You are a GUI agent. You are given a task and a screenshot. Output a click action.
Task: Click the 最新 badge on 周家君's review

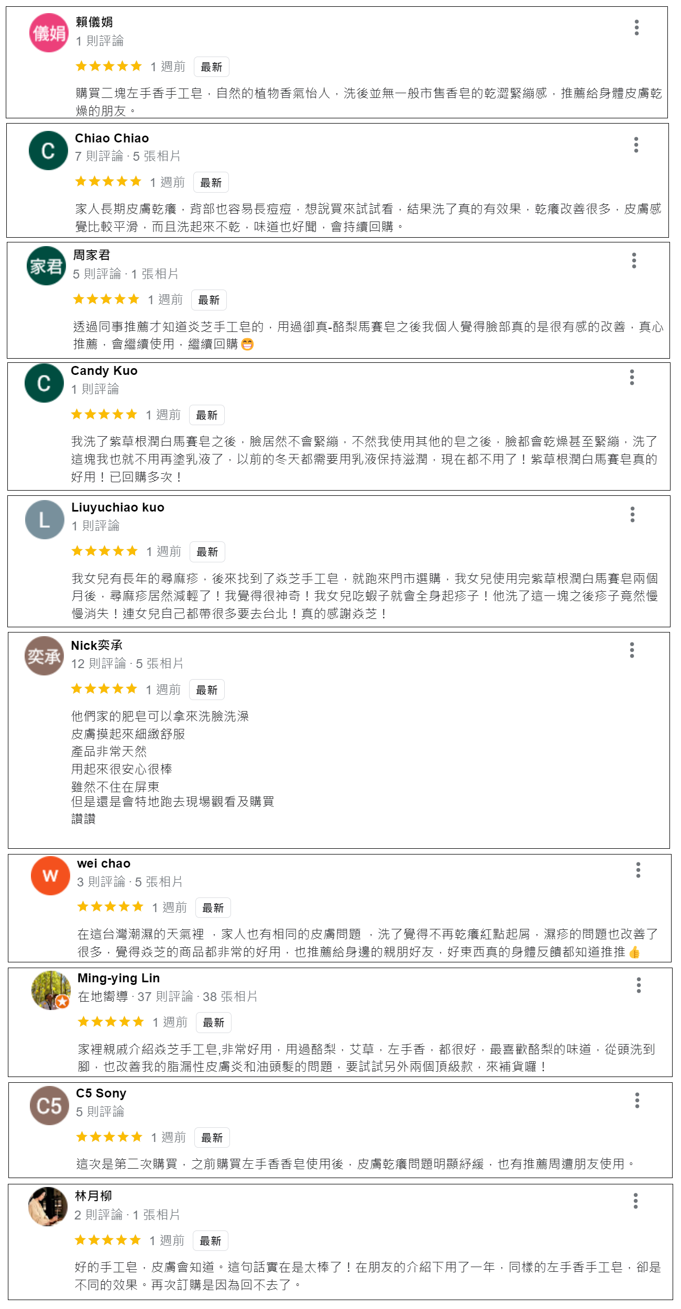(208, 300)
